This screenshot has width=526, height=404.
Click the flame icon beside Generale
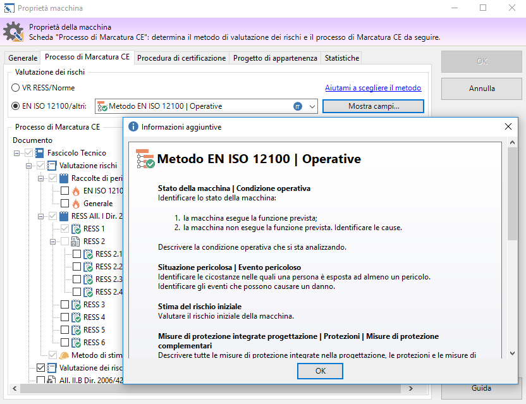pos(76,204)
